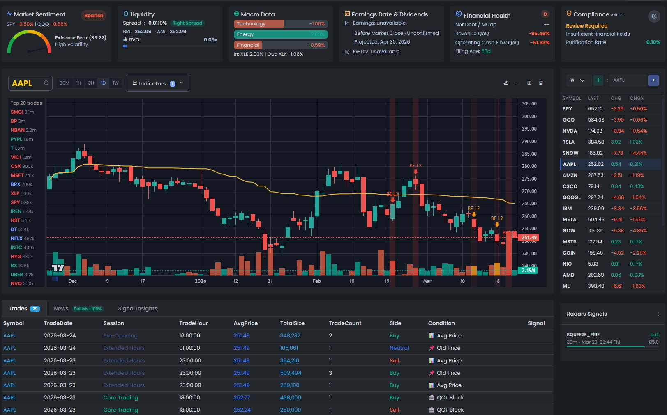667x415 pixels.
Task: Select the 1W chart timeframe
Action: coord(116,83)
